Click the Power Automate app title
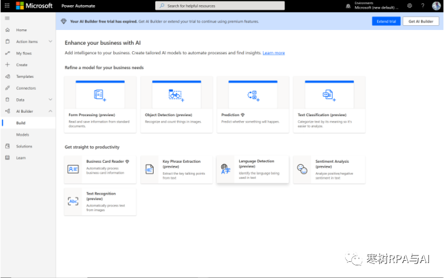This screenshot has width=444, height=278. click(x=78, y=6)
